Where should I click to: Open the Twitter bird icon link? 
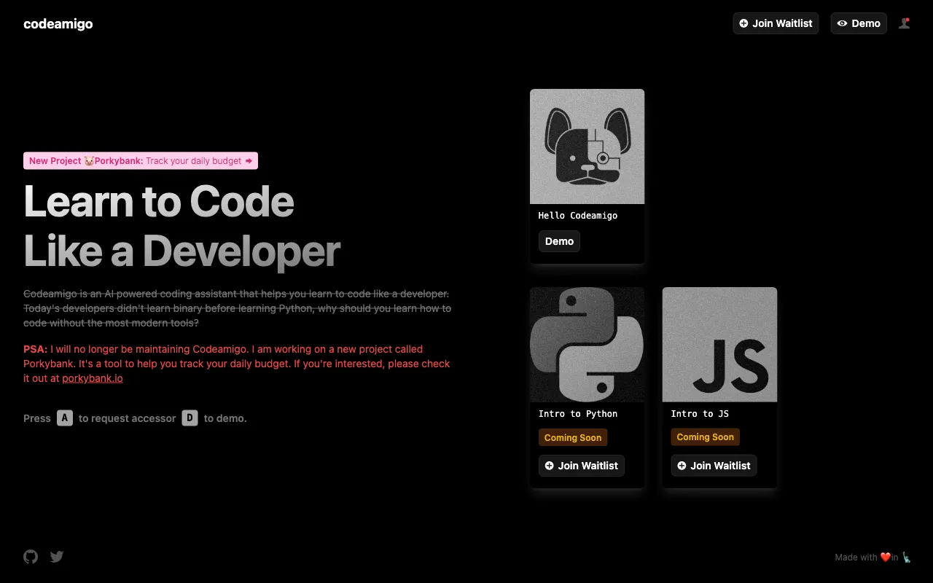coord(57,557)
